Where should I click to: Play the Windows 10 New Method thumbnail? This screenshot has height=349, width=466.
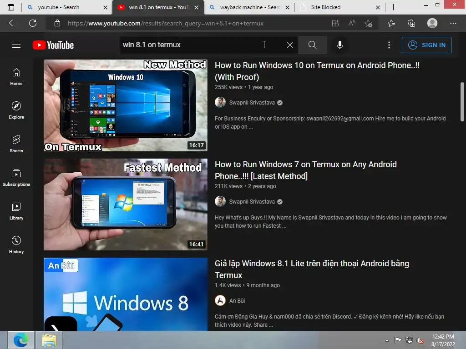coord(126,105)
